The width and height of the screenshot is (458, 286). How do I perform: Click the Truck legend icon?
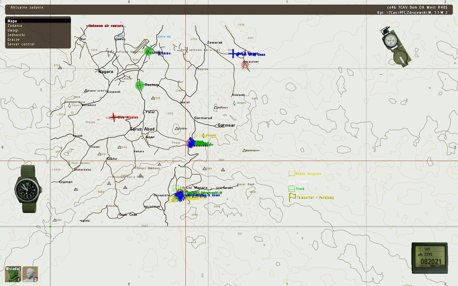(x=292, y=188)
